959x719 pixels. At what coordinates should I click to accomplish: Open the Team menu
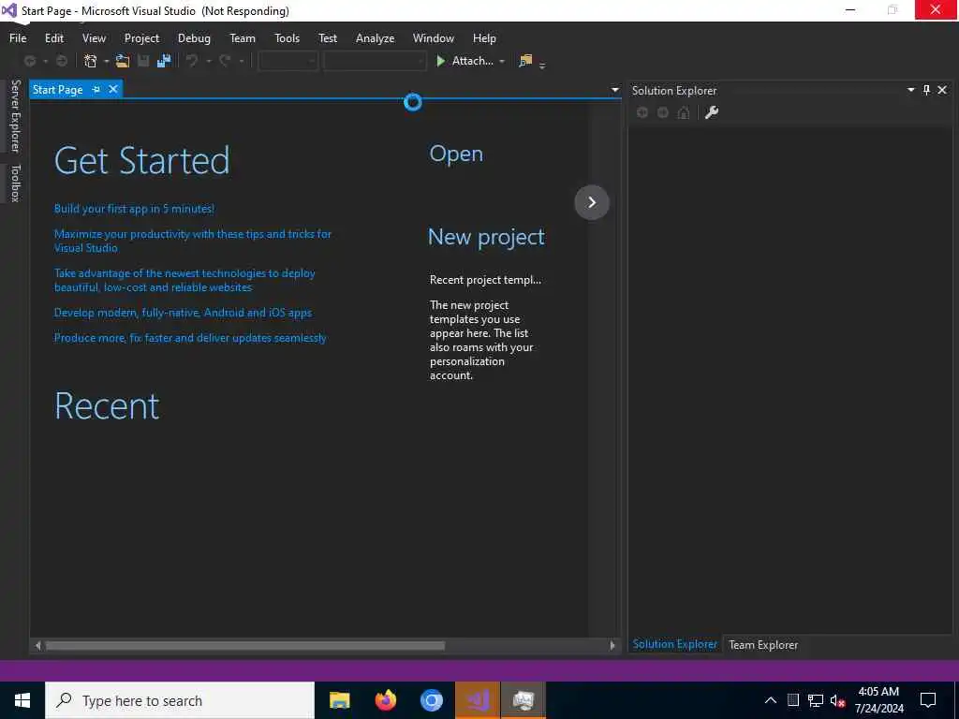[243, 37]
